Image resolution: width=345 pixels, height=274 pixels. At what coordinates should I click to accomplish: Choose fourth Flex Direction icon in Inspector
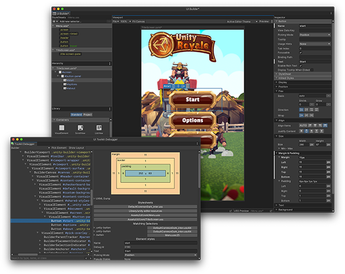(x=316, y=110)
